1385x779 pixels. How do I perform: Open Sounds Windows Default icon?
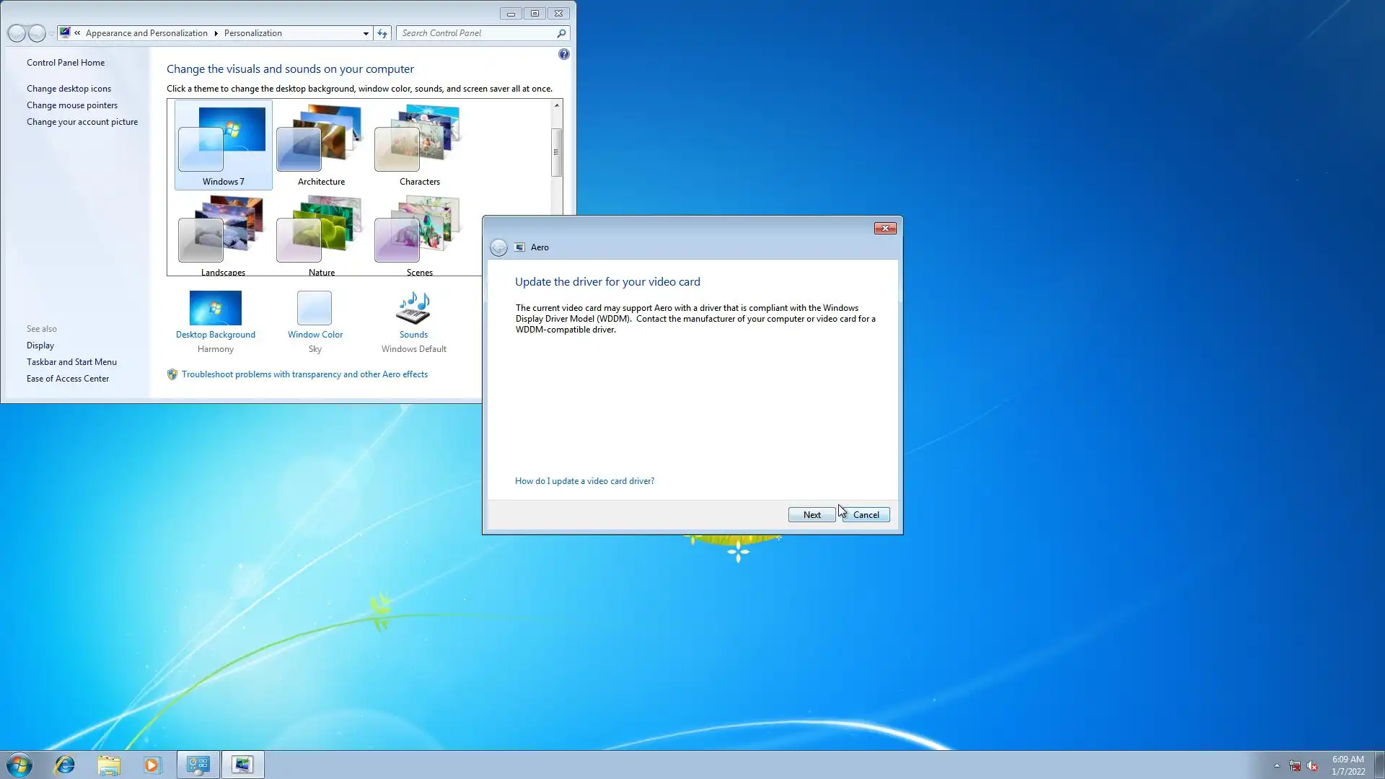[413, 309]
